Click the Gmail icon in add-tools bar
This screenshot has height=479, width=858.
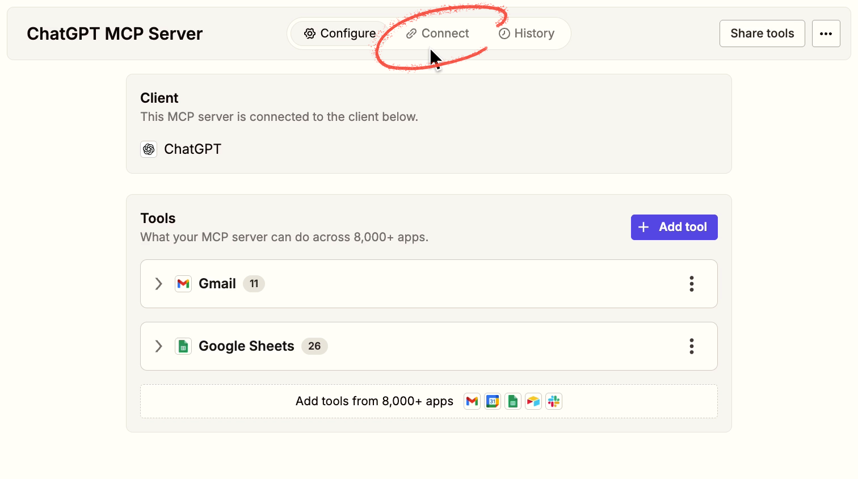pyautogui.click(x=472, y=401)
